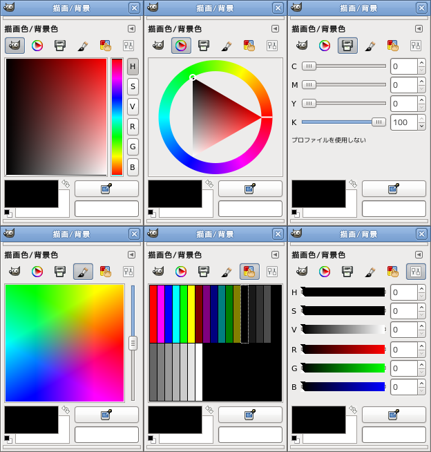Pick the yellow swatch in the palette
This screenshot has height=452, width=431.
click(x=191, y=314)
